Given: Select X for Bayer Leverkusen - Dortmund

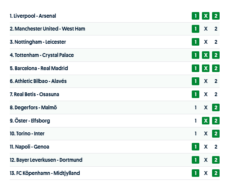Looking at the screenshot, I should (206, 160).
